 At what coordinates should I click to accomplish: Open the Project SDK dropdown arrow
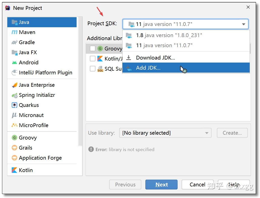[243, 24]
